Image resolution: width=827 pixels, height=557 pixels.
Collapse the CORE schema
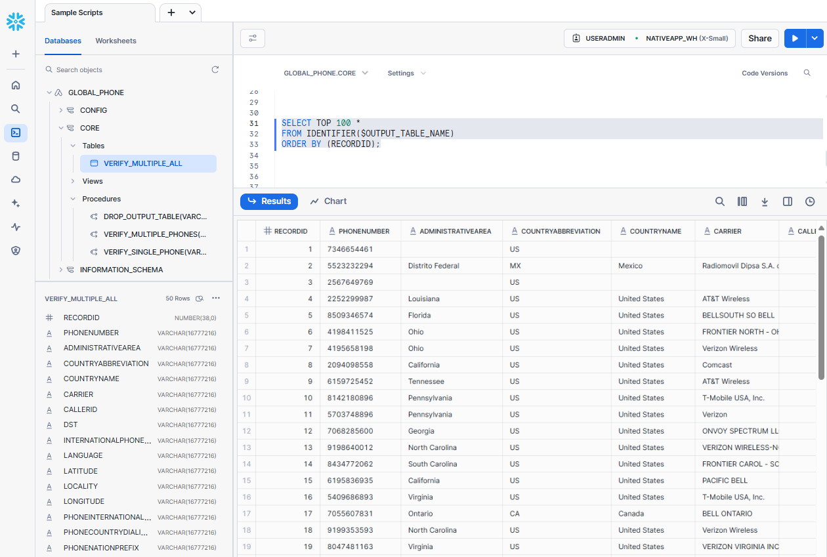click(61, 128)
